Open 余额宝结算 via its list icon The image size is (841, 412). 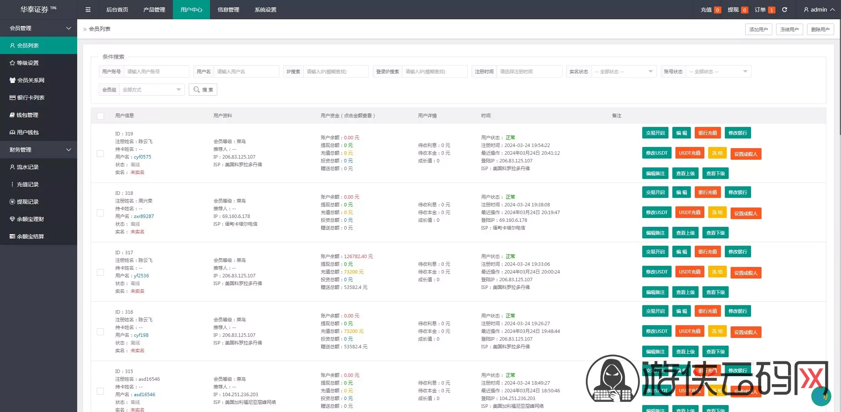(x=12, y=236)
